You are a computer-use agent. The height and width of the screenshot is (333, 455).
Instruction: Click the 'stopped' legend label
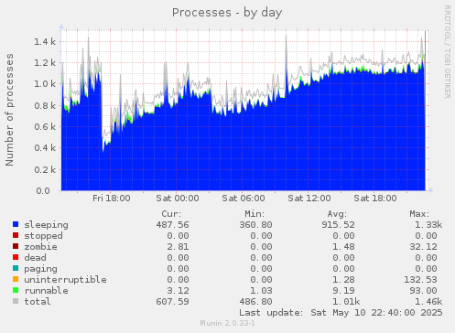click(x=44, y=236)
